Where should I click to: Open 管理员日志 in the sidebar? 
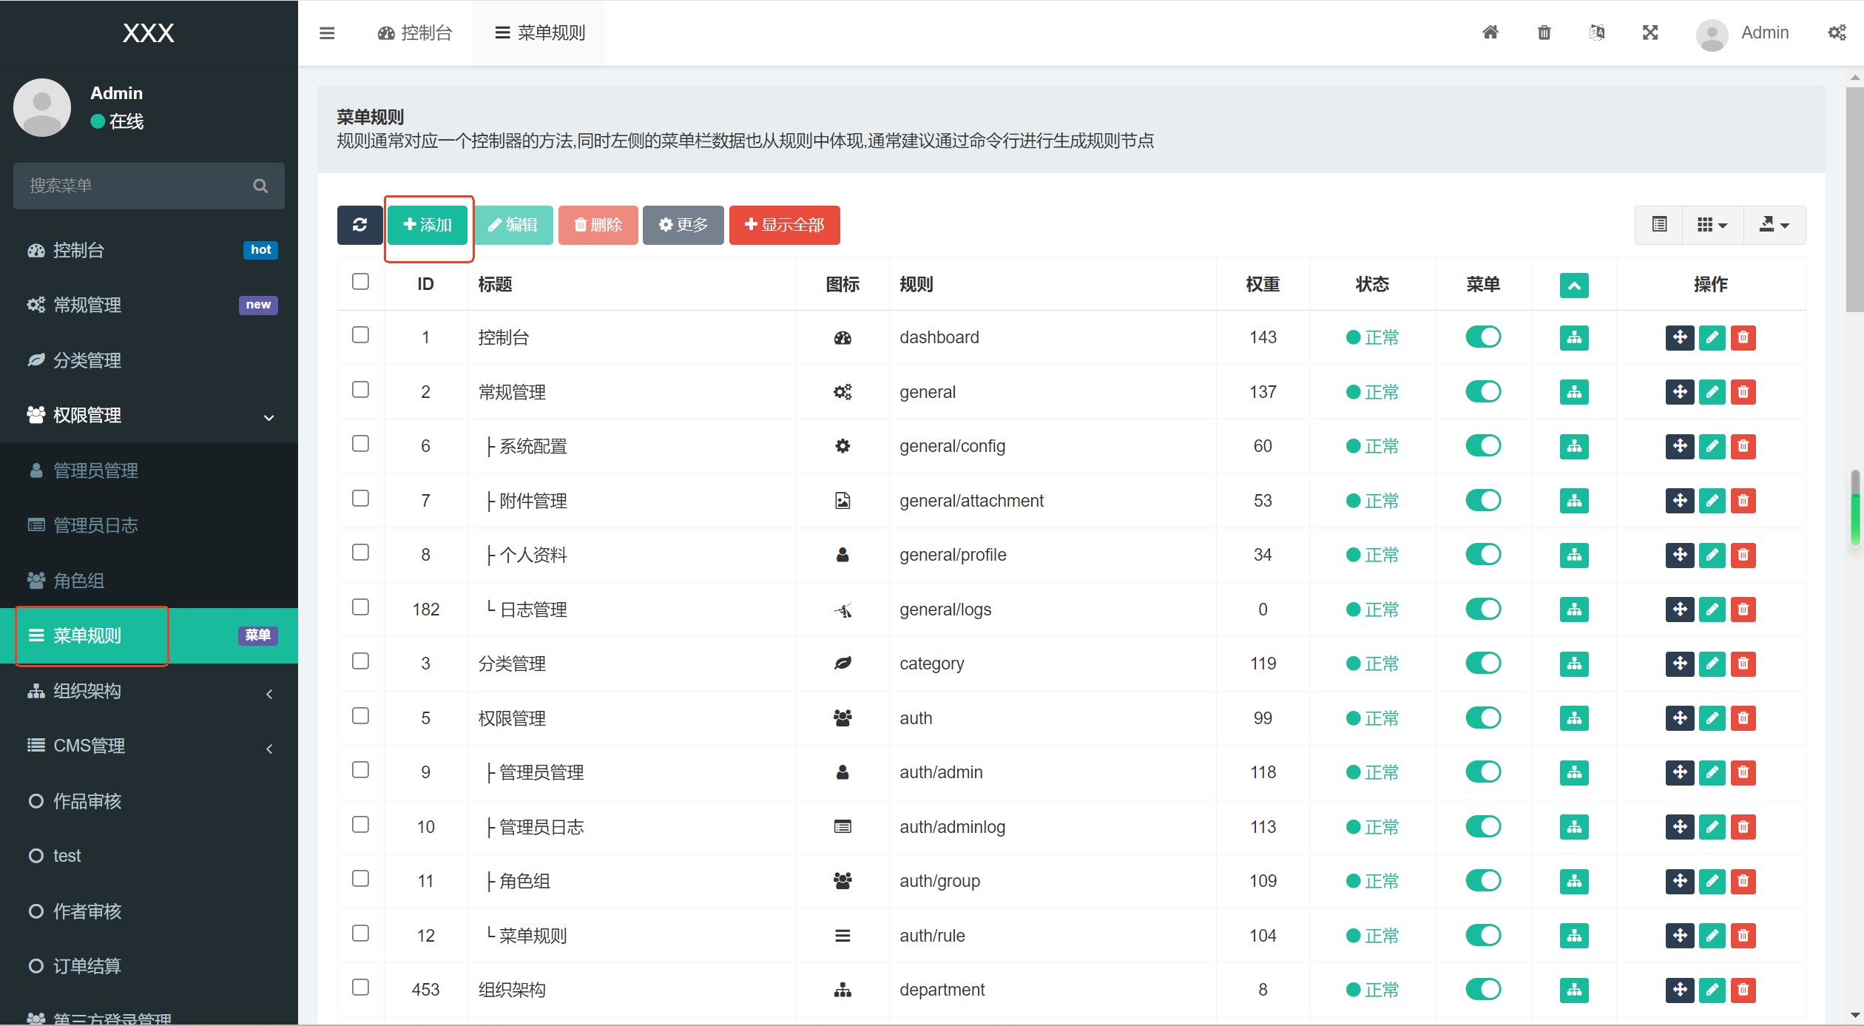tap(96, 525)
